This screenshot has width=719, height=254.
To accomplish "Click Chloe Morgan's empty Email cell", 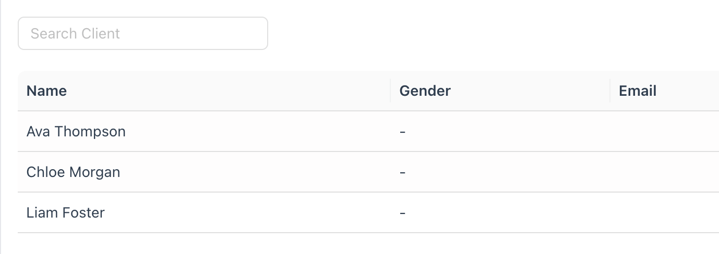I will pos(663,172).
